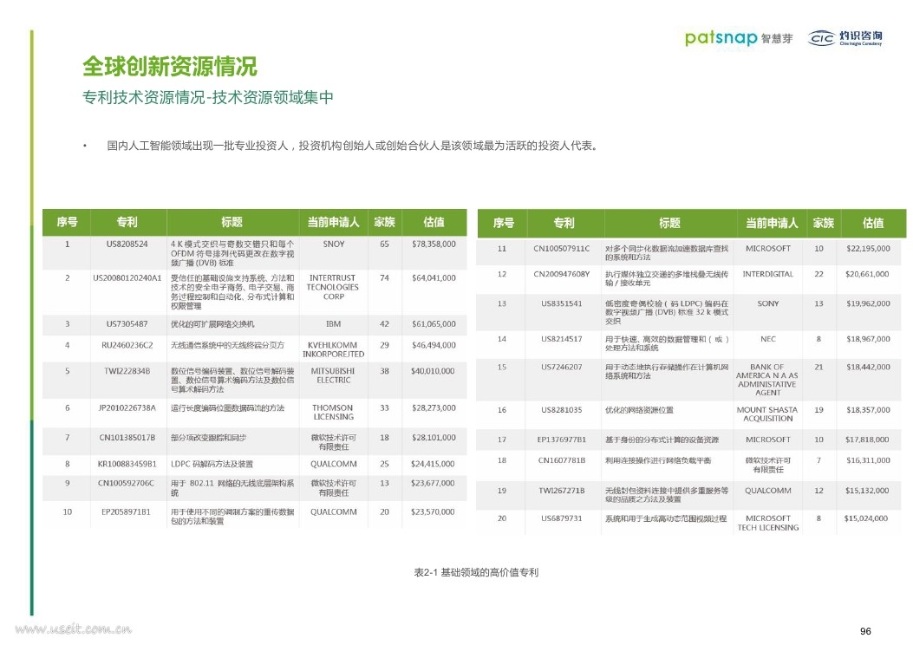Select applicant BANK OF AMERICA N A
Image resolution: width=913 pixels, height=645 pixels.
(766, 380)
